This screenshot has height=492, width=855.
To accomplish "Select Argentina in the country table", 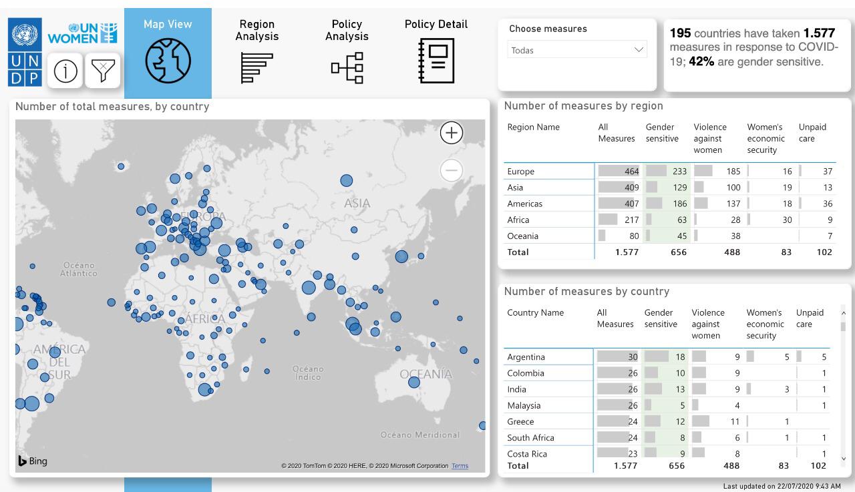I will coord(526,357).
